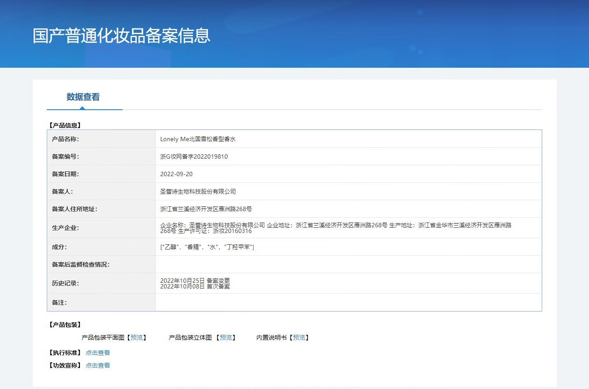
Task: Click the filing number 浙G妆网备字2022019810
Action: tap(194, 156)
